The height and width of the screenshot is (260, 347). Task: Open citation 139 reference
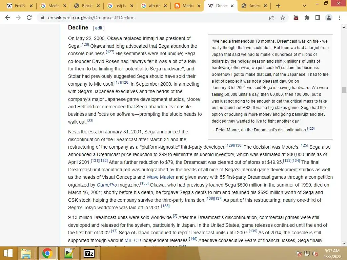(x=253, y=231)
